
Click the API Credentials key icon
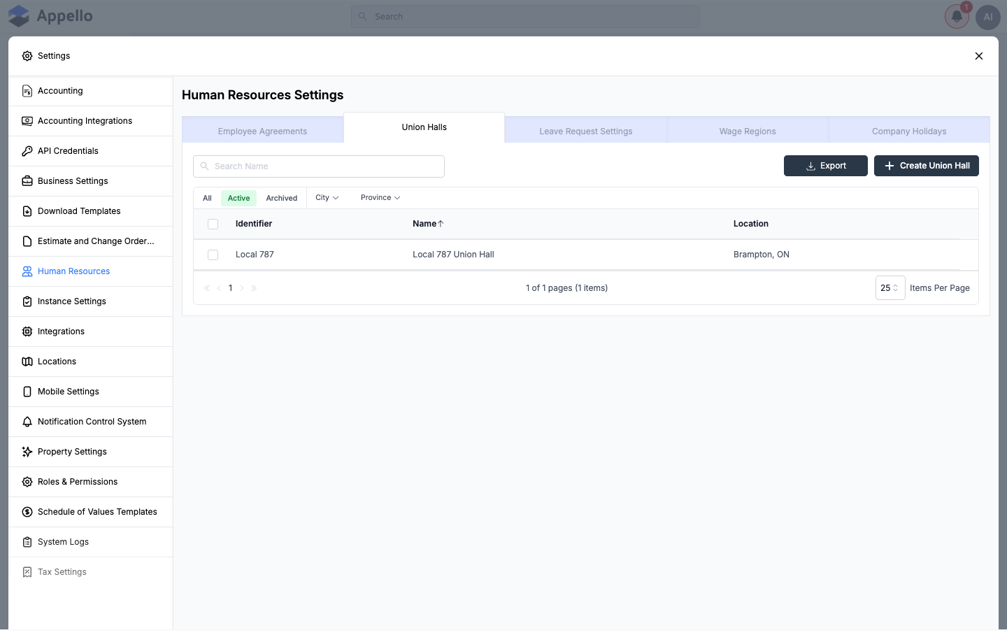point(27,151)
